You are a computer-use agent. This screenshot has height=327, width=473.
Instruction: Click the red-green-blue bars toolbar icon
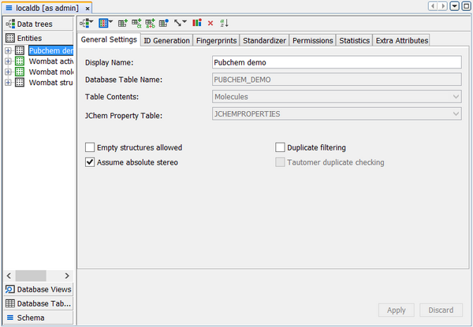197,23
